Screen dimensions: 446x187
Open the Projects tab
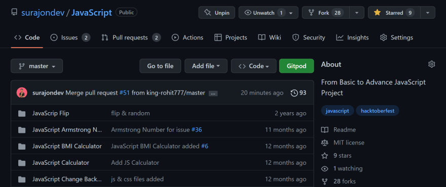click(x=231, y=37)
